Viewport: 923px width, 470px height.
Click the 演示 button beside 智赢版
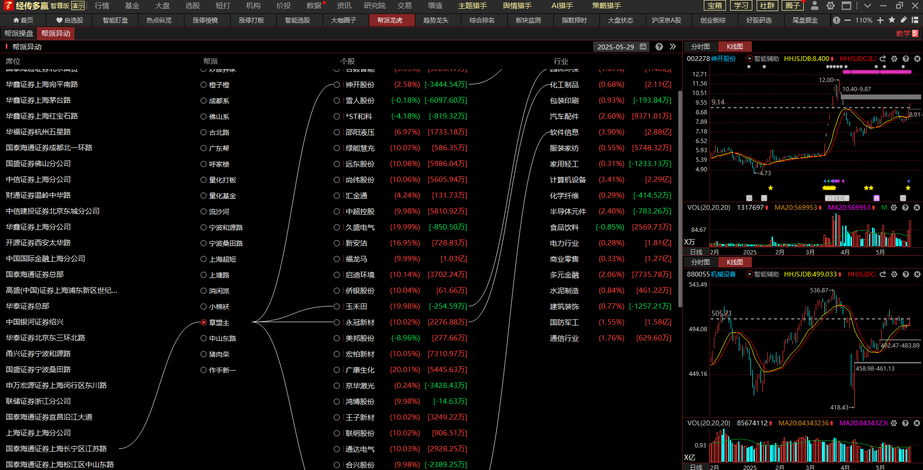tap(78, 6)
